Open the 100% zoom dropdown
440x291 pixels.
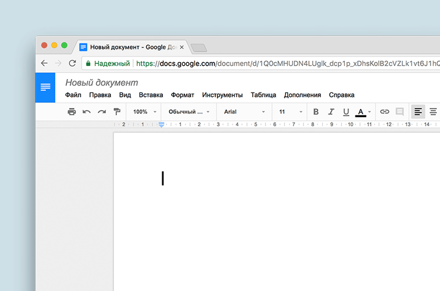[144, 111]
